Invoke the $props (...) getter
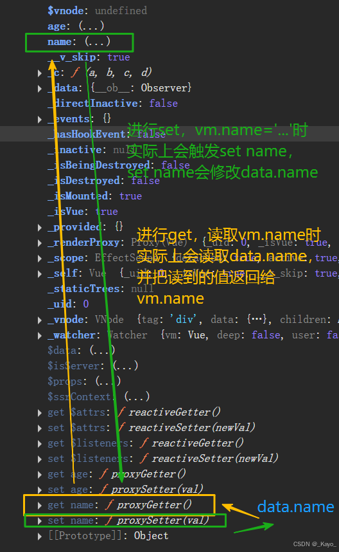Image resolution: width=339 pixels, height=552 pixels. coord(109,382)
